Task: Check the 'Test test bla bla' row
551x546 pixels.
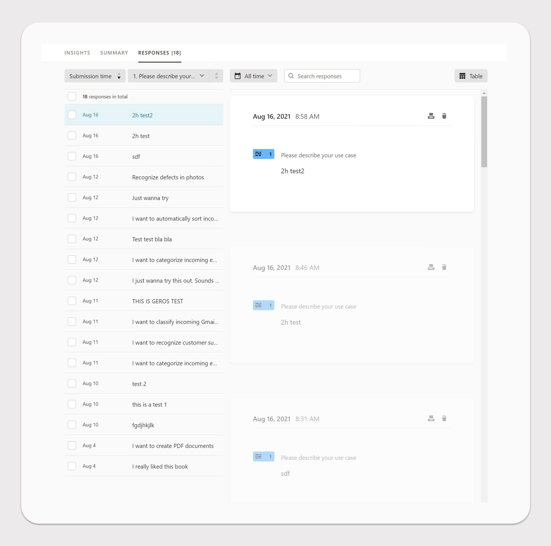Action: pos(72,239)
